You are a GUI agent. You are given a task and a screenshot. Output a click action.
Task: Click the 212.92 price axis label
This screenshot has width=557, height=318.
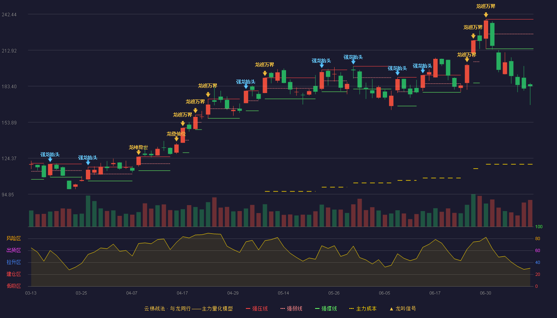pos(9,50)
